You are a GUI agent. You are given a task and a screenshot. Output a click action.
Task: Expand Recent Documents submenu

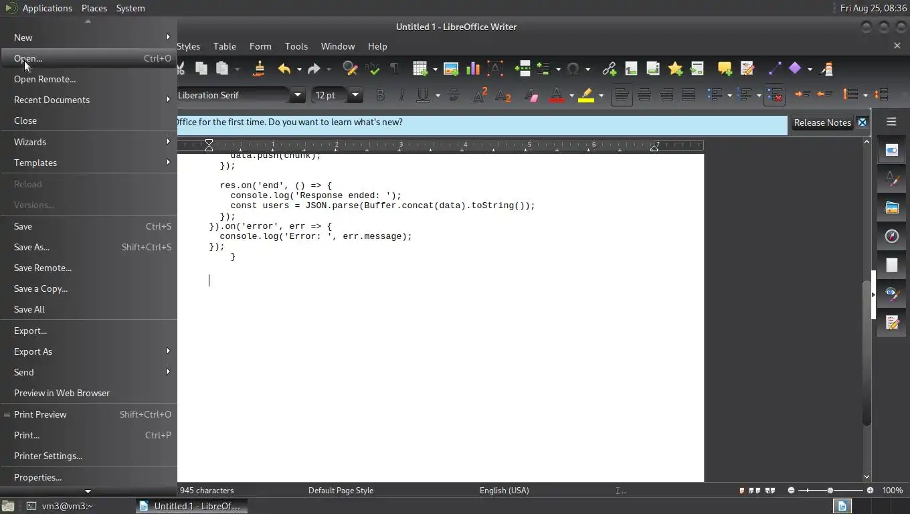(x=88, y=100)
